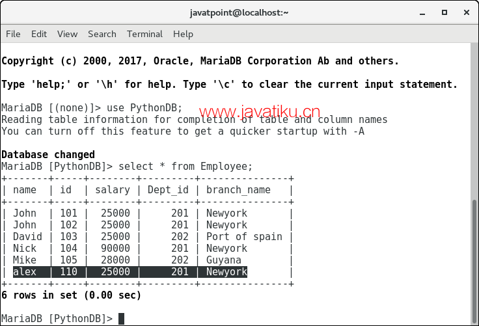The image size is (479, 326).
Task: Click salary value 90000
Action: pyautogui.click(x=115, y=248)
